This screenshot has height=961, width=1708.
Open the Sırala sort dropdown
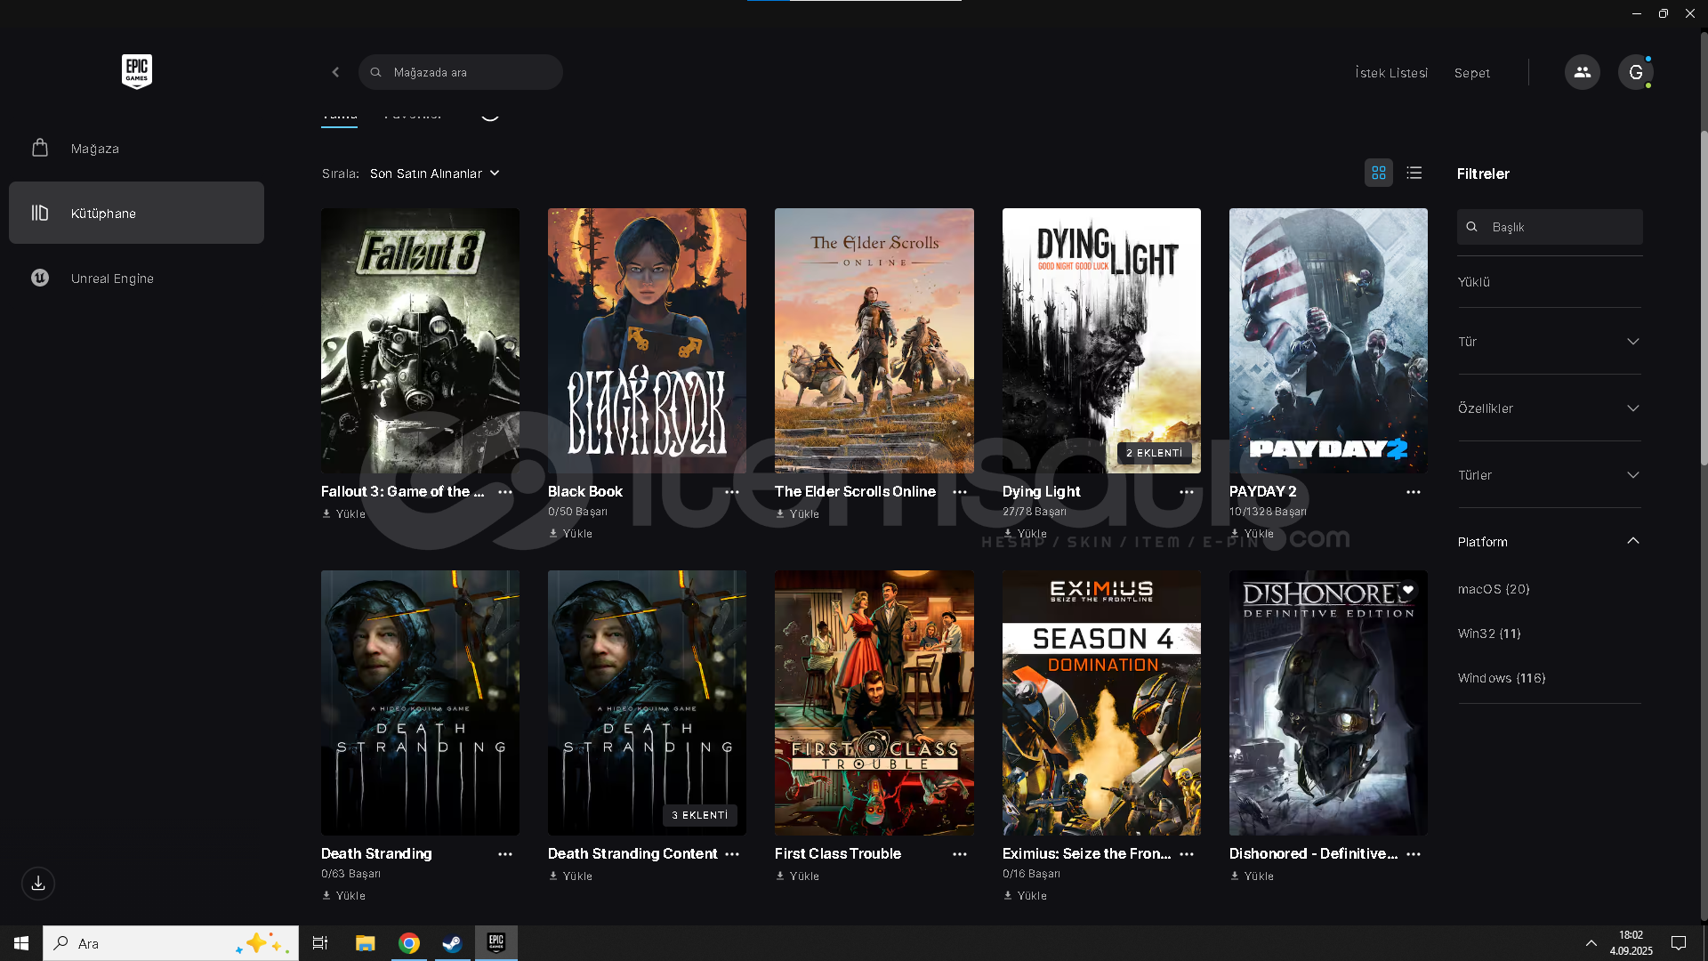tap(435, 174)
